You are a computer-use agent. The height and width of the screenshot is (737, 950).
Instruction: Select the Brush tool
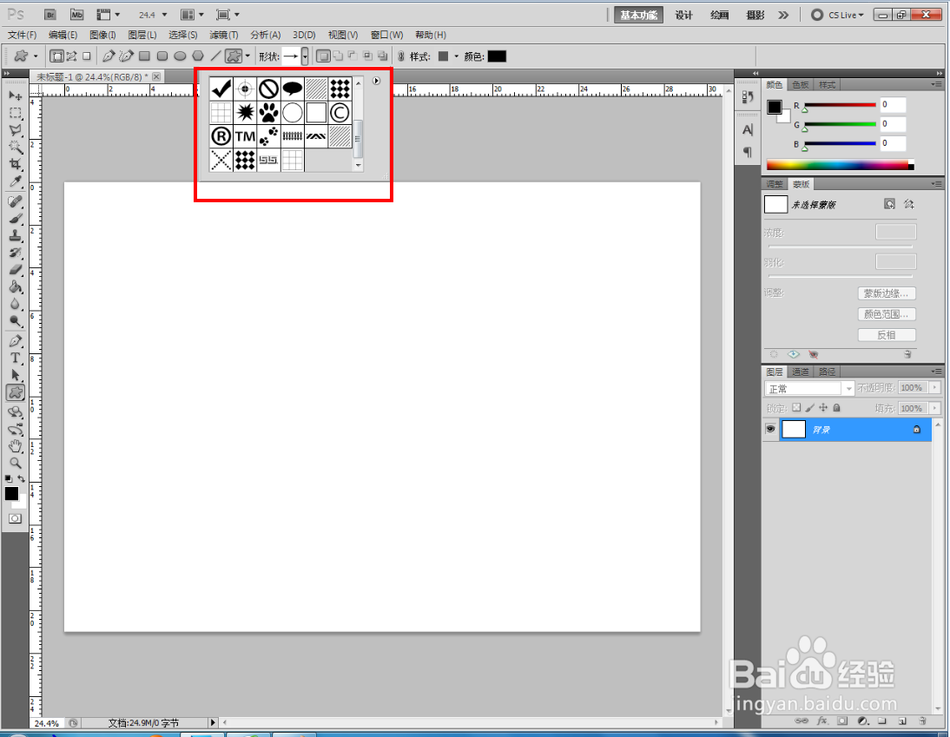[15, 218]
